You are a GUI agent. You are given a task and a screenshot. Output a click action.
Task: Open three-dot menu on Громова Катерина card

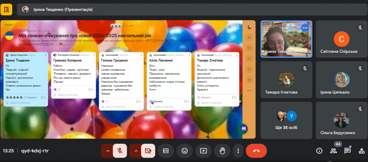pyautogui.click(x=94, y=55)
